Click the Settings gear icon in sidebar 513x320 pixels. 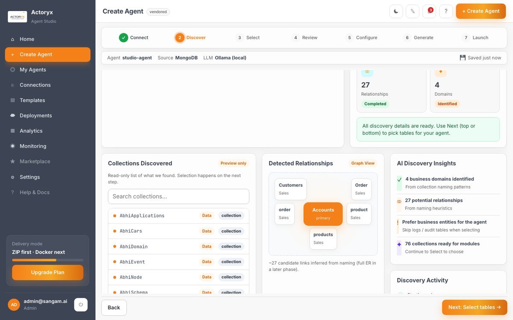pyautogui.click(x=12, y=177)
